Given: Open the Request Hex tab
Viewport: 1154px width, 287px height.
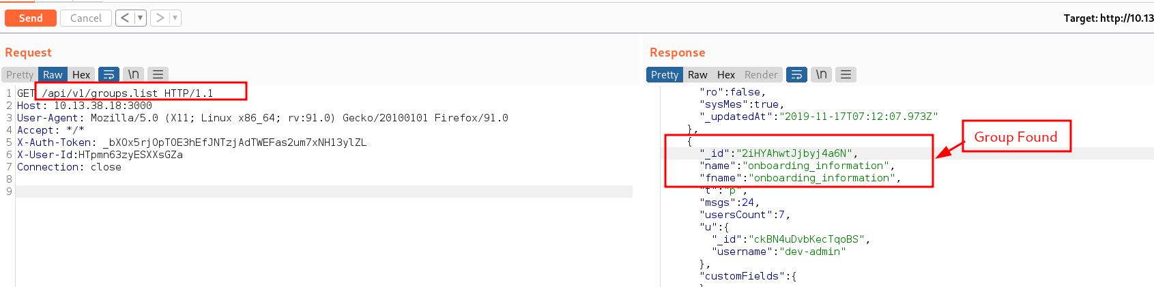Looking at the screenshot, I should (81, 74).
